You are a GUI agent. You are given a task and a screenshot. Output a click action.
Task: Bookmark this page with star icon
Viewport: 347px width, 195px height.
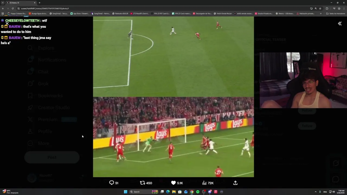320,8
